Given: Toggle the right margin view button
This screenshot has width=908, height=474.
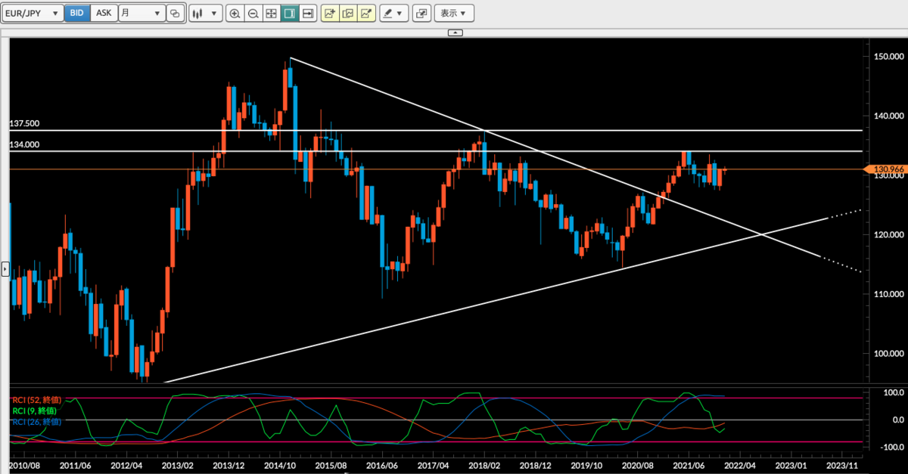Looking at the screenshot, I should (x=289, y=13).
